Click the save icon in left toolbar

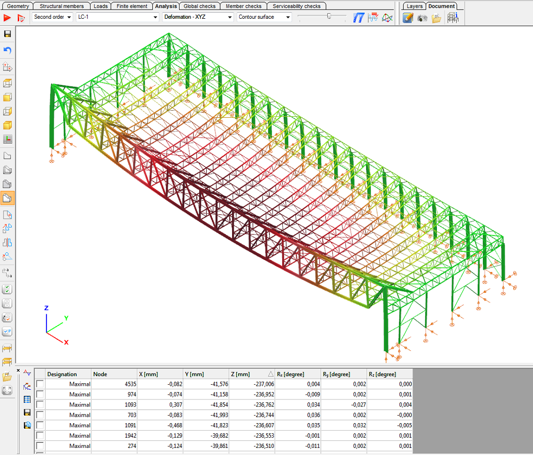click(8, 34)
